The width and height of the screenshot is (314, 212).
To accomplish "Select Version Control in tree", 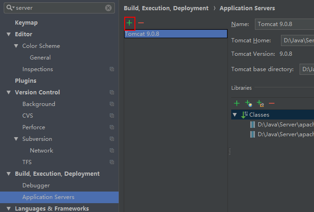I will click(37, 93).
